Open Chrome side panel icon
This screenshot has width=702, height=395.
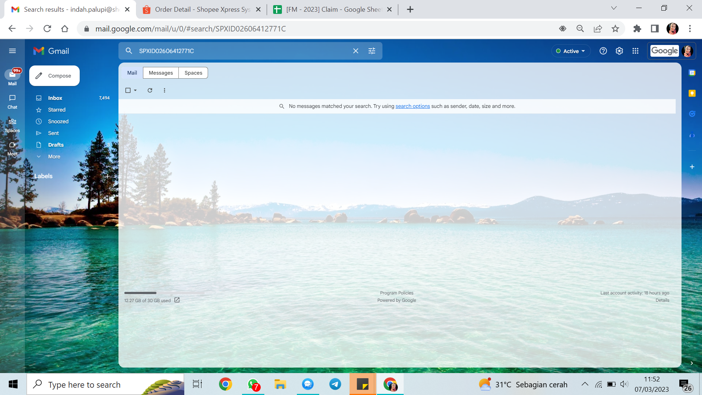click(655, 29)
